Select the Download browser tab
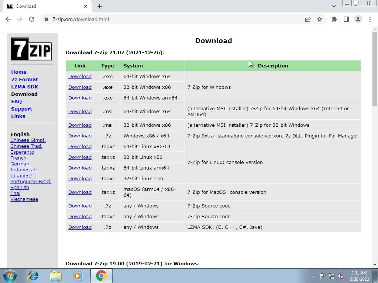 (x=47, y=6)
